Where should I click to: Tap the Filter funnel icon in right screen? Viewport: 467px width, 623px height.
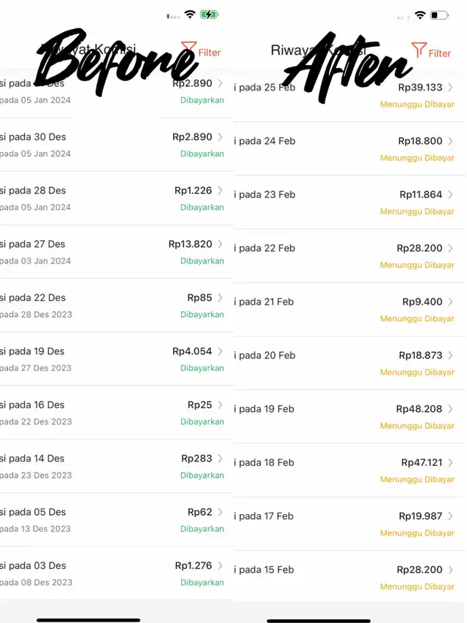[419, 50]
